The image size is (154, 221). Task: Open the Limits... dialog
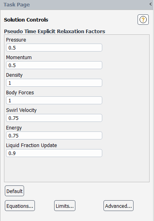click(65, 206)
